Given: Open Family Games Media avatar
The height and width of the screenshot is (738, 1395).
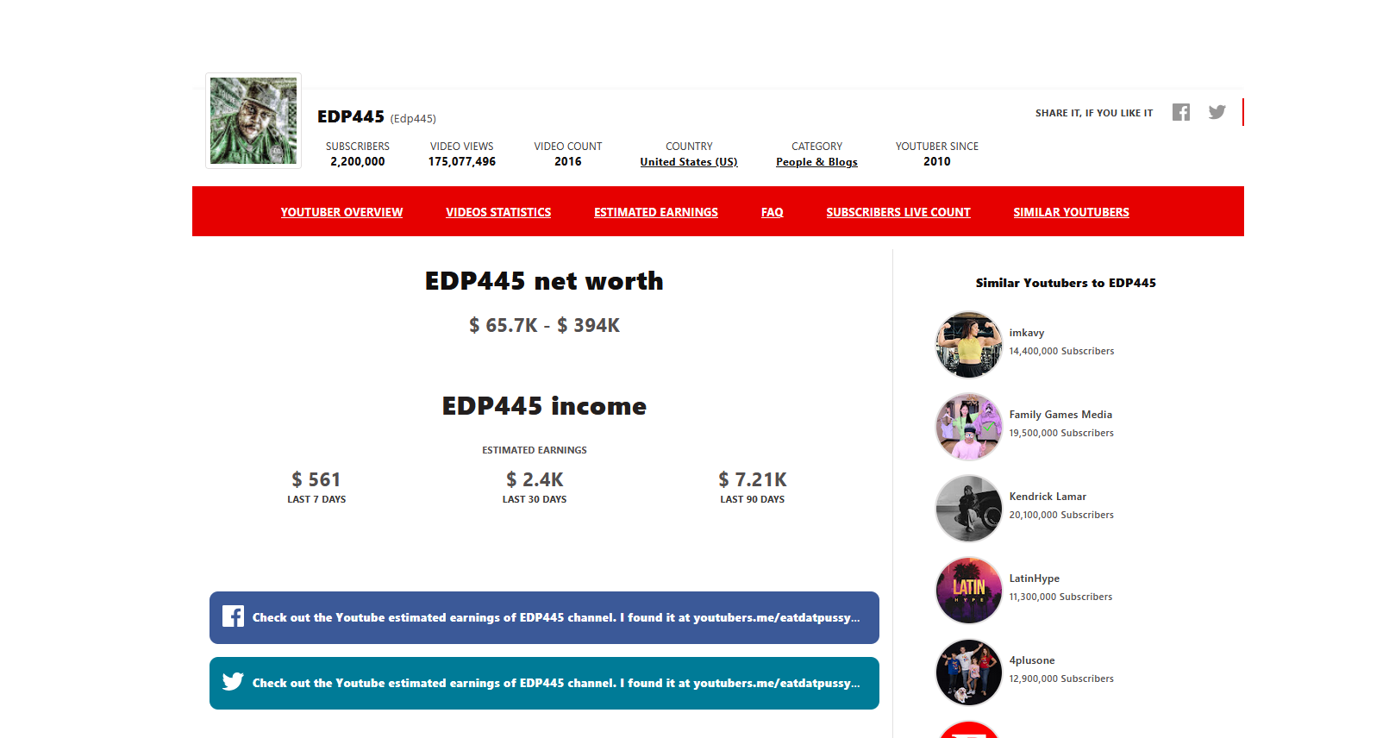Looking at the screenshot, I should pyautogui.click(x=968, y=427).
